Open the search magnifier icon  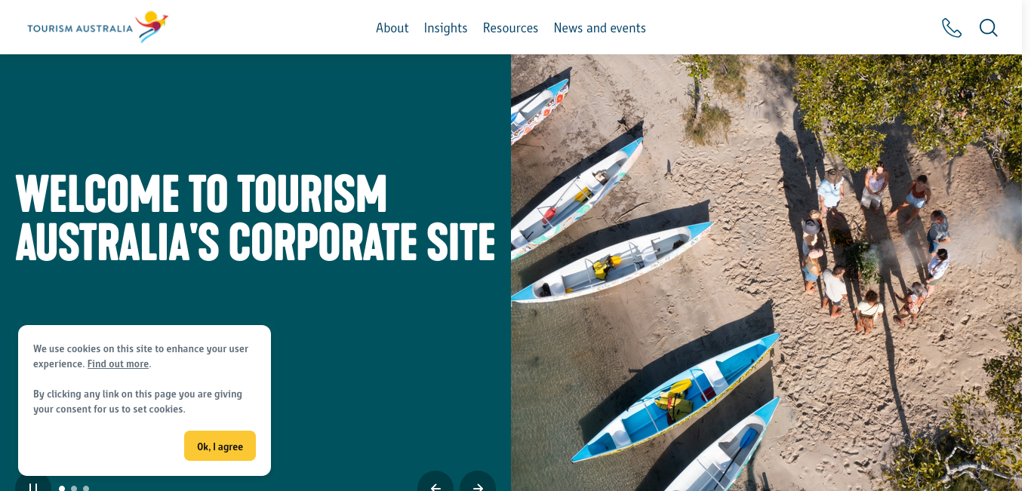click(989, 28)
